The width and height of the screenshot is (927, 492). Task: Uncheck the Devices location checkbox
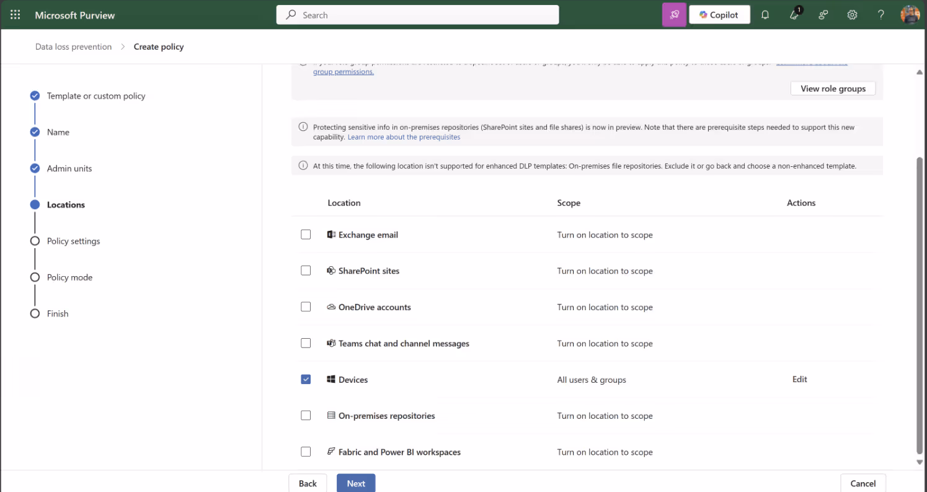click(x=306, y=379)
